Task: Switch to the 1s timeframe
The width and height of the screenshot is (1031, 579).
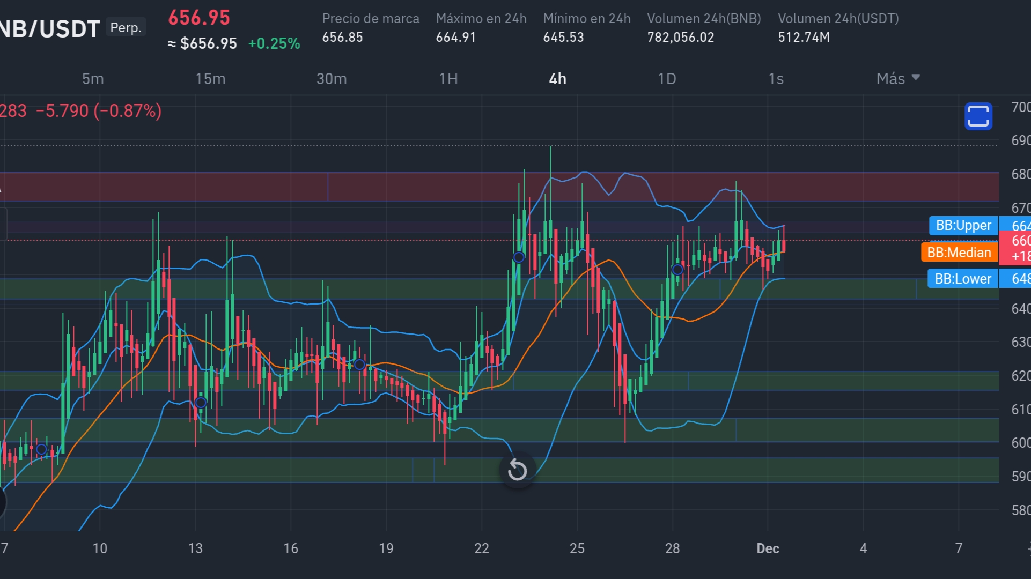Action: click(776, 79)
